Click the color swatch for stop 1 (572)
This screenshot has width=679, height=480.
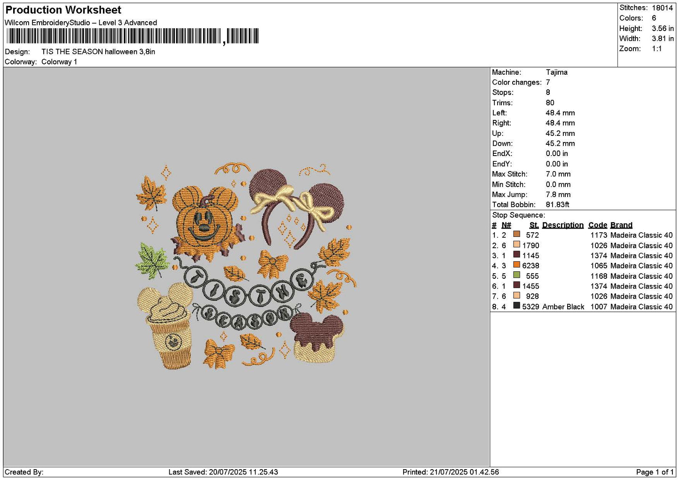517,234
